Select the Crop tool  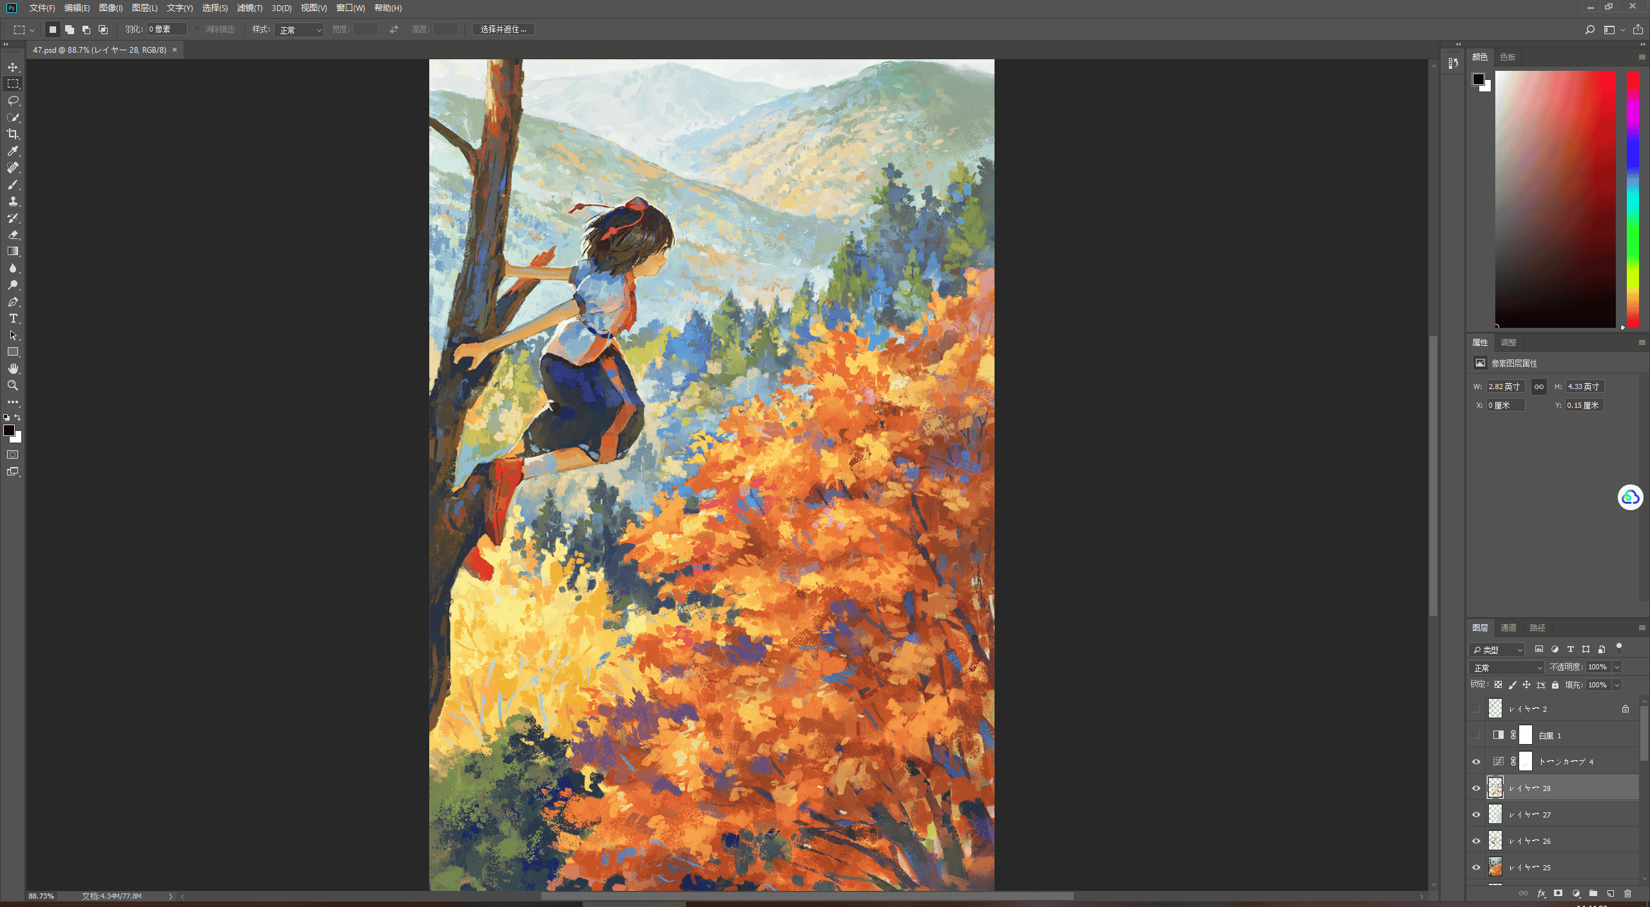pos(13,134)
